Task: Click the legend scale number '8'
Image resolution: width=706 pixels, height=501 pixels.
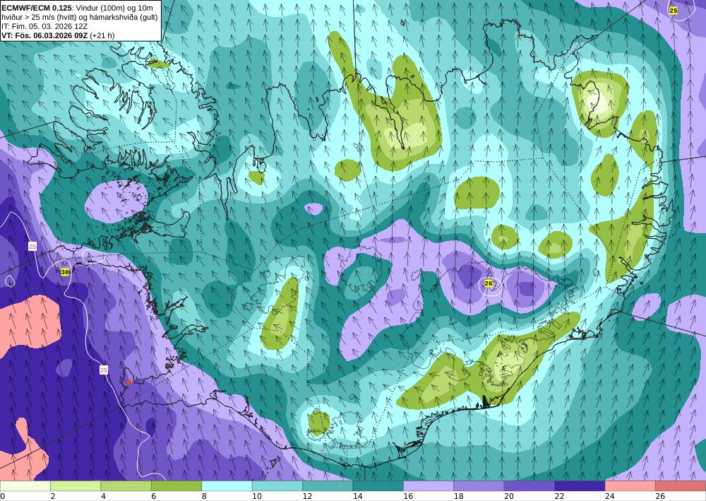Action: click(x=204, y=496)
